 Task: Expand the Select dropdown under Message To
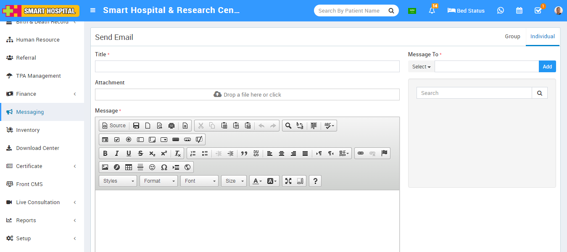pyautogui.click(x=421, y=67)
